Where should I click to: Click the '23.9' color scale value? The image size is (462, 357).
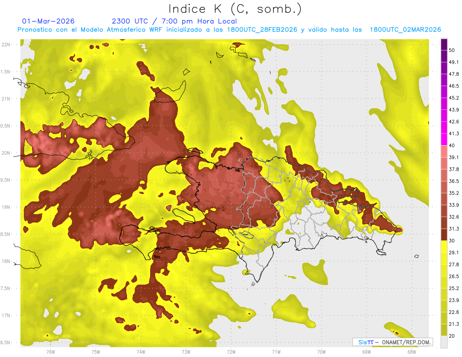(x=454, y=300)
